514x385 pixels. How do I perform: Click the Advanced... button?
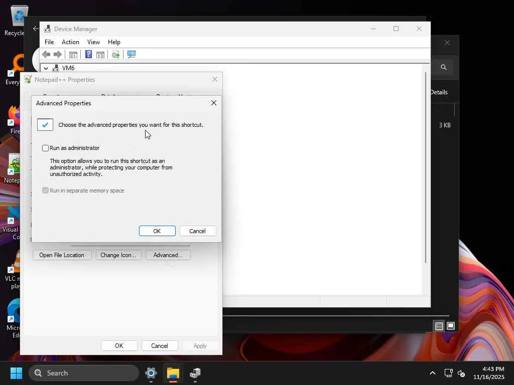168,255
